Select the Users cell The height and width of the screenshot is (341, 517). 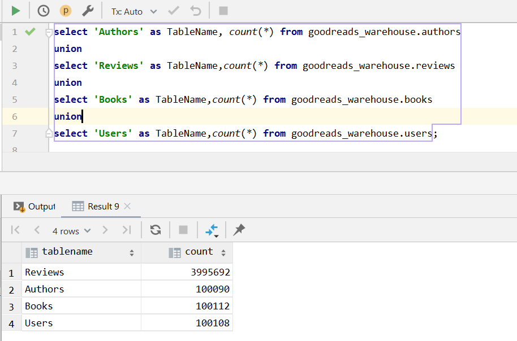point(81,323)
